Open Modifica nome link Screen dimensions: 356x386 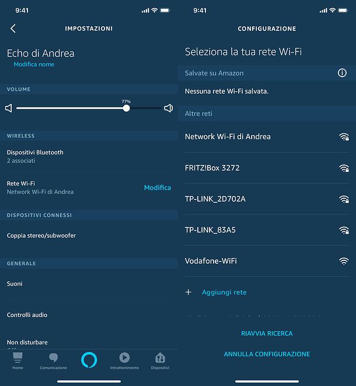(34, 64)
